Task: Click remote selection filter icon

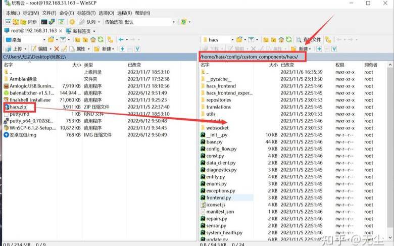Action: pos(334,49)
